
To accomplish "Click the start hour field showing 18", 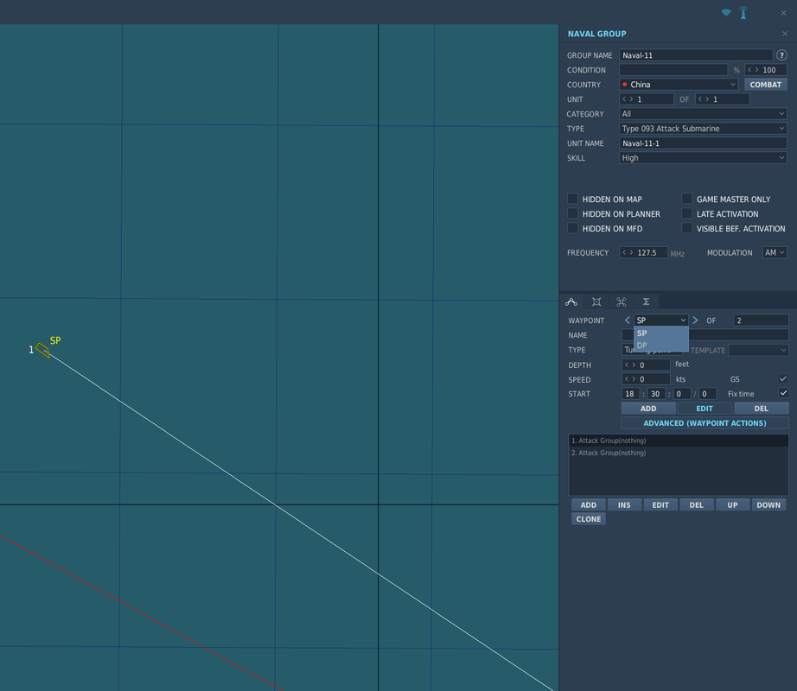I will [630, 394].
